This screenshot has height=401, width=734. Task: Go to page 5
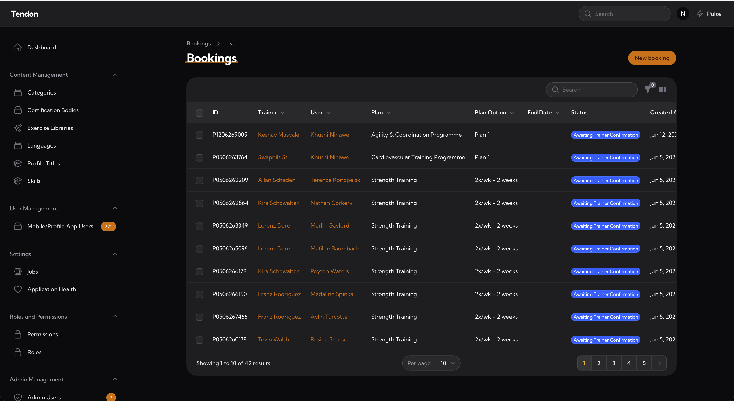point(644,363)
